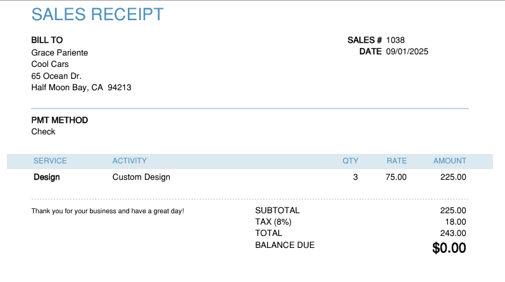Select the 65 Ocean Dr. address line
This screenshot has width=505, height=282.
56,76
